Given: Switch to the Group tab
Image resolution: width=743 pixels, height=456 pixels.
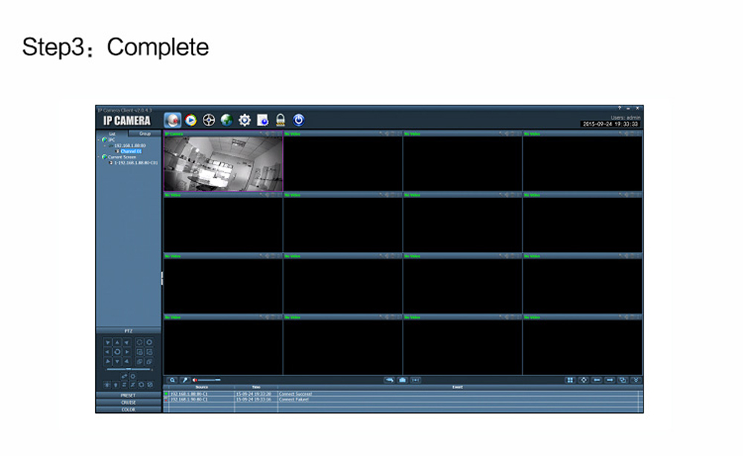Looking at the screenshot, I should pos(145,133).
